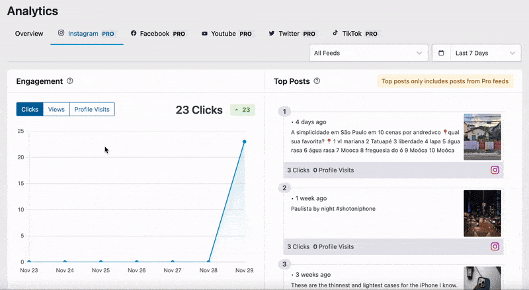Viewport: 529px width, 290px height.
Task: Click the Instagram logo icon in tab bar
Action: [61, 33]
